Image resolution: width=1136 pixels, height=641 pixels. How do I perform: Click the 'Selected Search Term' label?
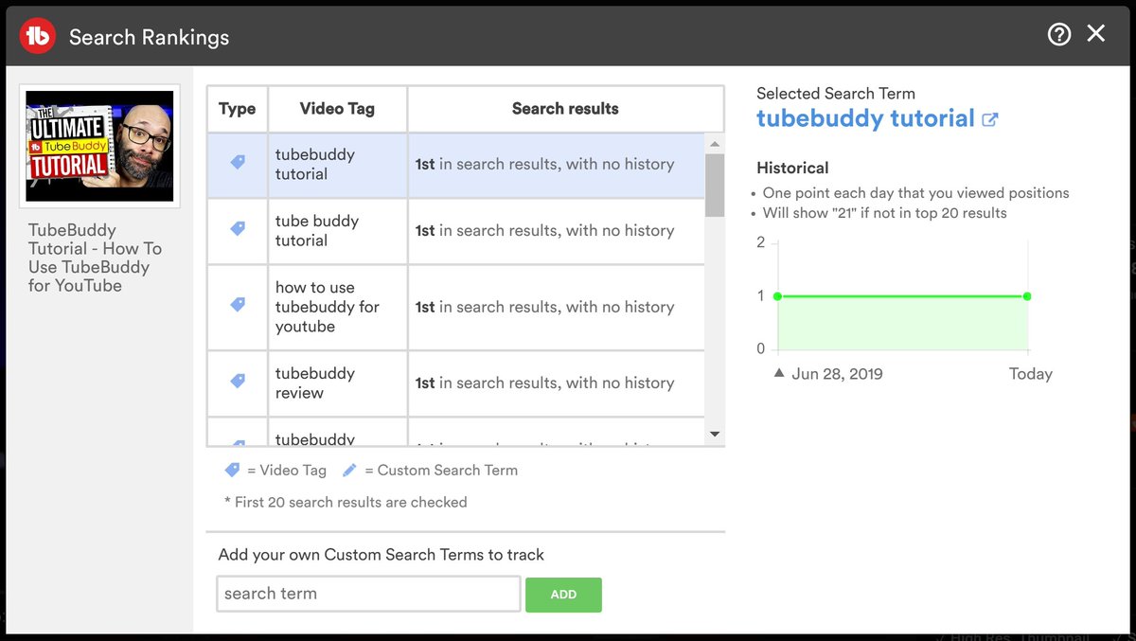pos(836,93)
